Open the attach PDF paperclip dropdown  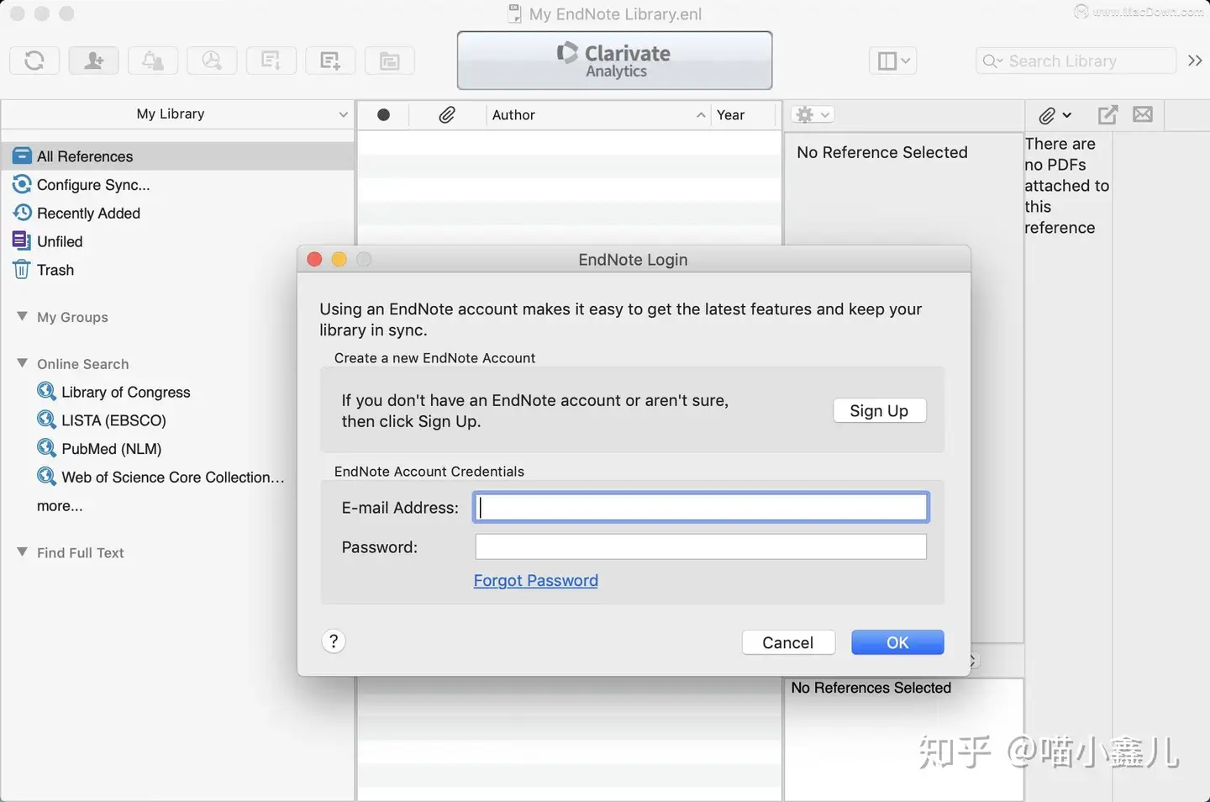(1055, 115)
